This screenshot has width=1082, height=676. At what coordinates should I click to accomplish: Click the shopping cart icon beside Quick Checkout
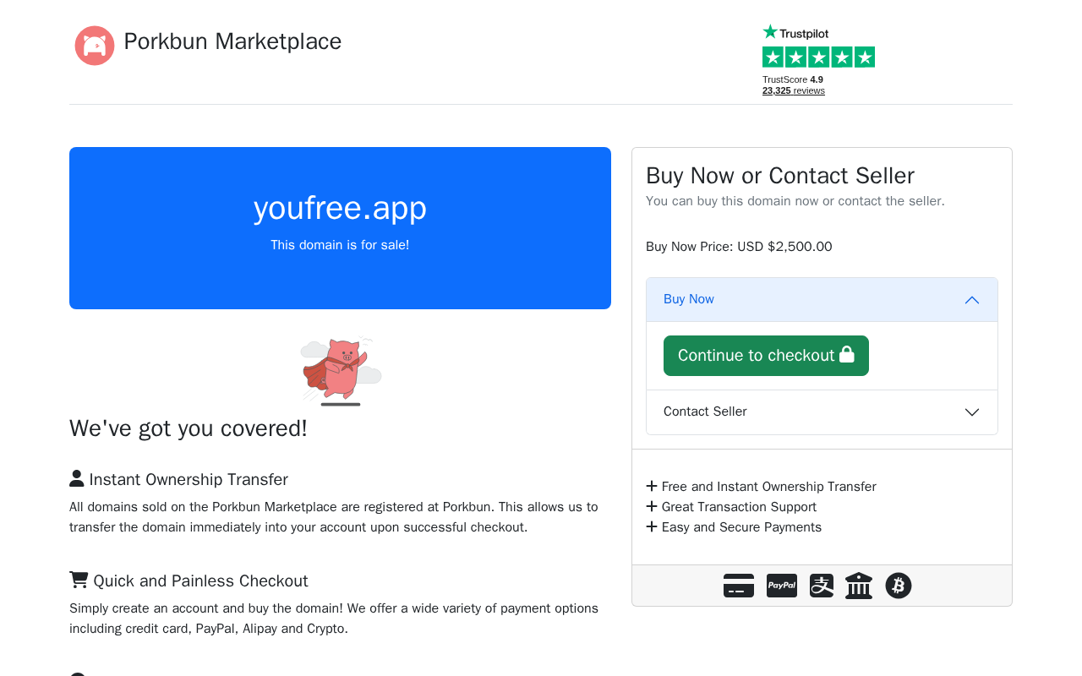79,581
